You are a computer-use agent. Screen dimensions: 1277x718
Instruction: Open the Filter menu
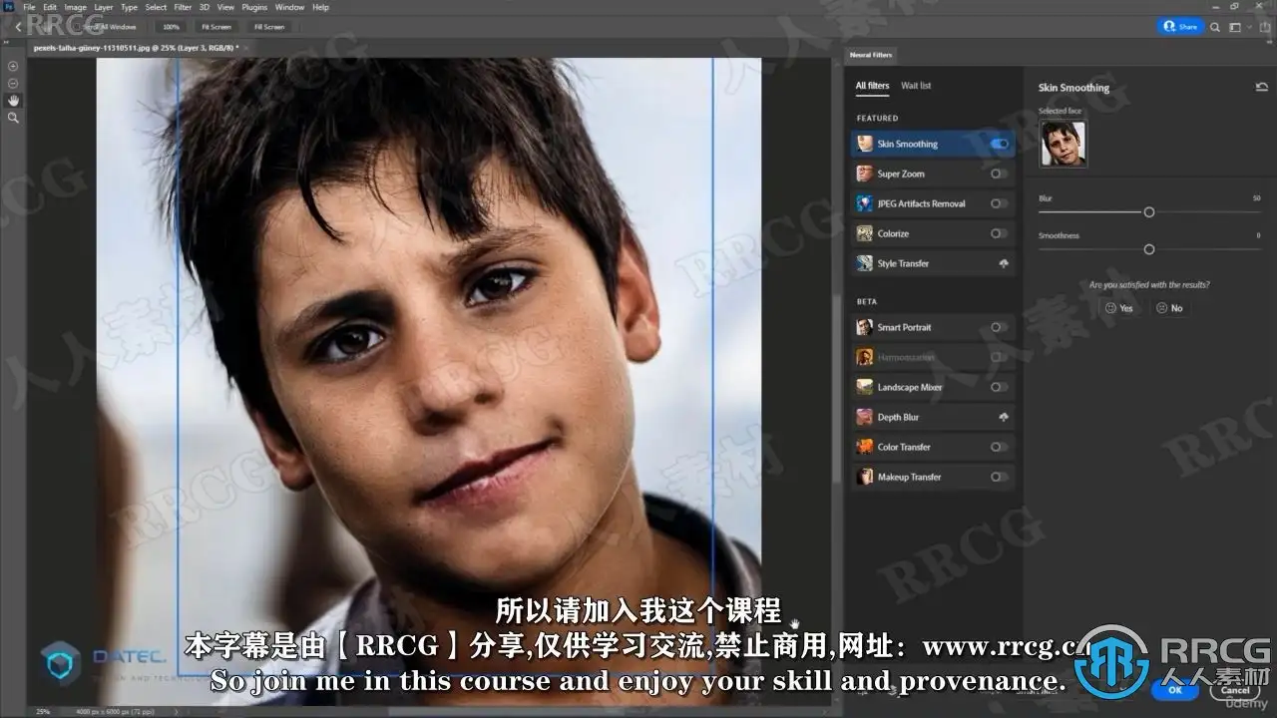tap(184, 7)
